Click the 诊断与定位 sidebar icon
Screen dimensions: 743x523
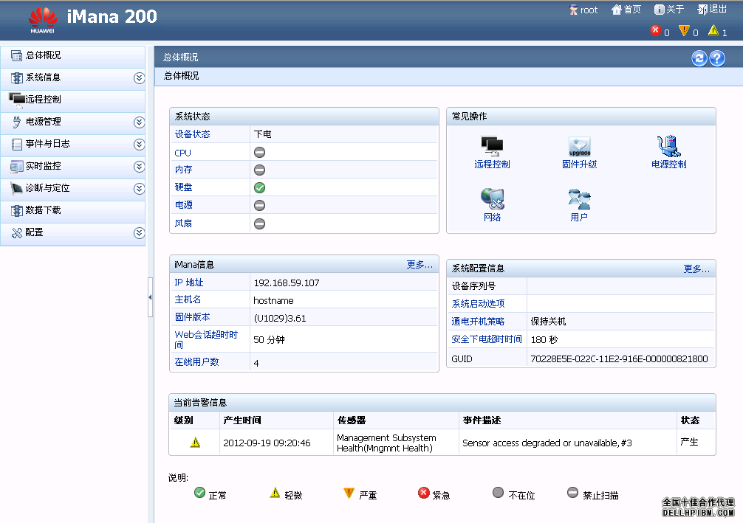pyautogui.click(x=16, y=188)
